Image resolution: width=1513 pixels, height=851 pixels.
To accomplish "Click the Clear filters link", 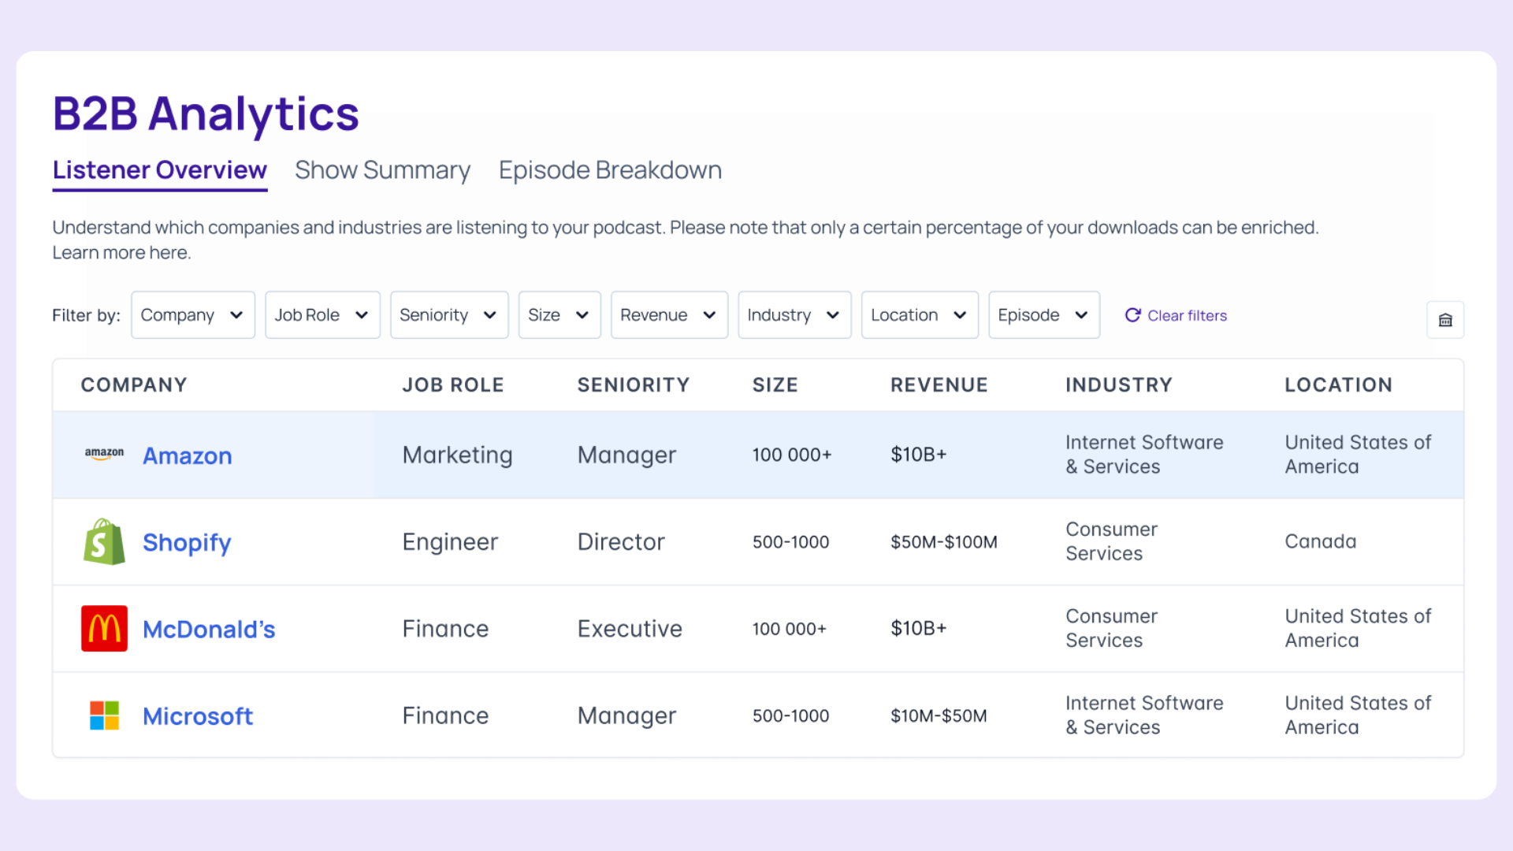I will (x=1186, y=315).
